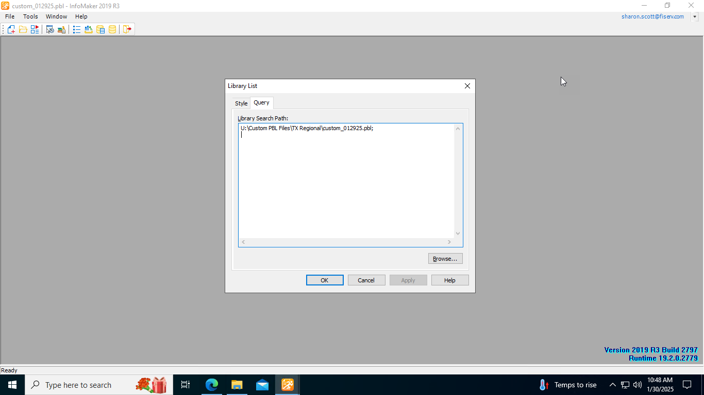Open the File menu
The image size is (704, 395).
point(10,16)
